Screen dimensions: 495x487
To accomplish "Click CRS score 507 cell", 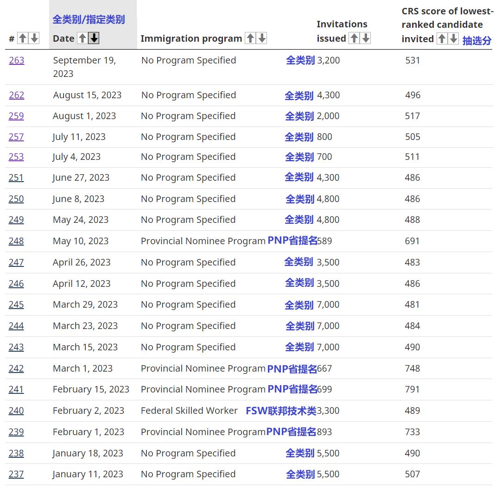I will coord(412,474).
